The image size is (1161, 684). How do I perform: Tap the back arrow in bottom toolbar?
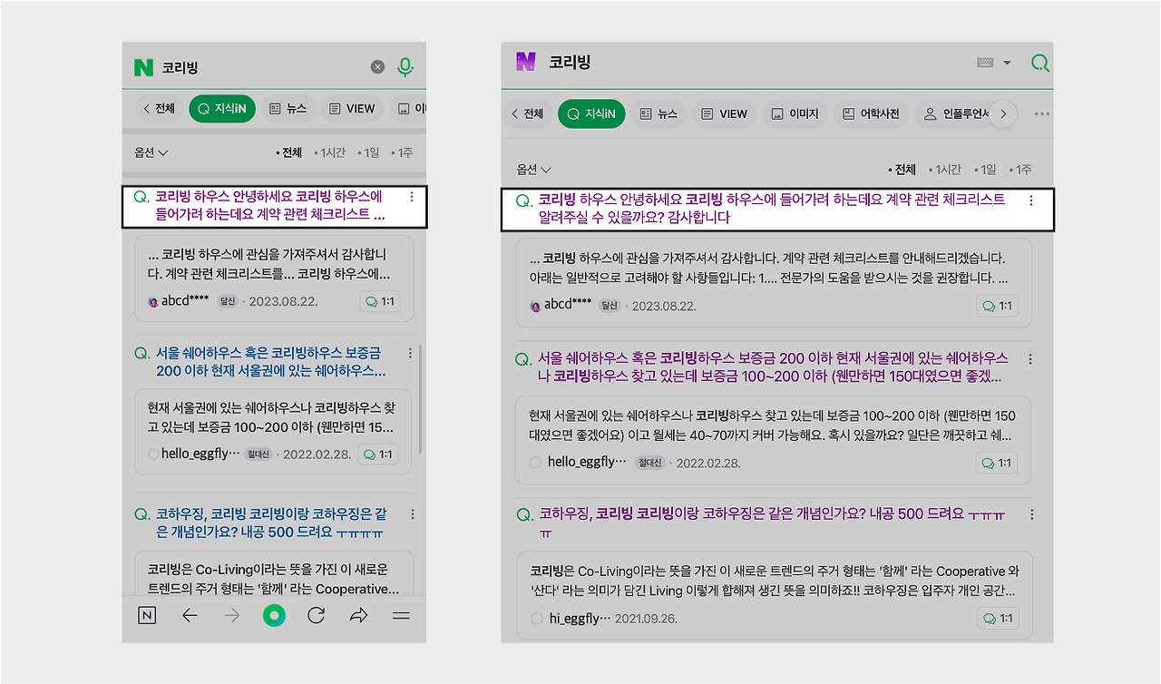[190, 616]
